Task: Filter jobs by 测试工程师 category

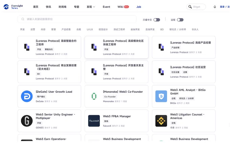Action: [x=119, y=29]
